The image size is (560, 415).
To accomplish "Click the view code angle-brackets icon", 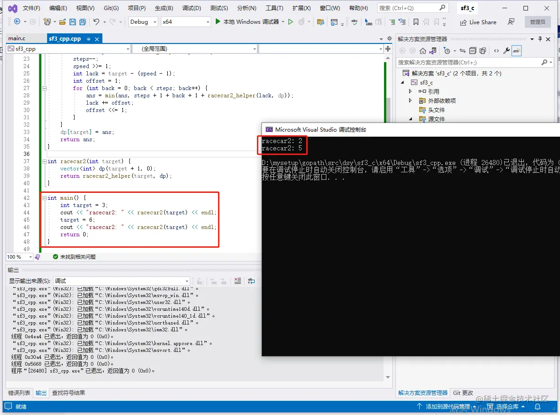I will pos(496,51).
